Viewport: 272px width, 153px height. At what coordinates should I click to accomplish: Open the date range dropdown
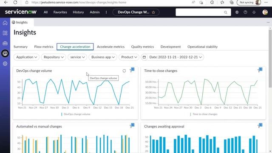(x=176, y=57)
